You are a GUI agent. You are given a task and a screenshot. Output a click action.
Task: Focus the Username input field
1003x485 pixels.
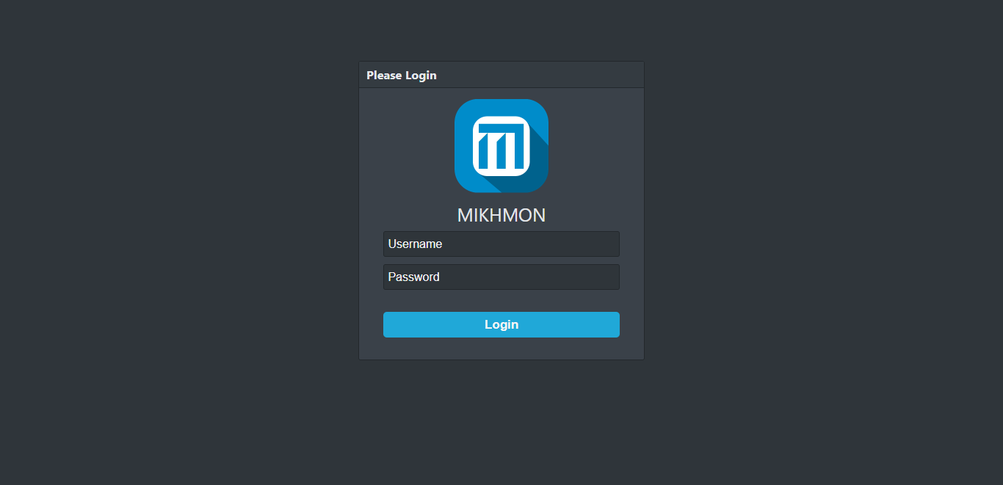(x=501, y=244)
